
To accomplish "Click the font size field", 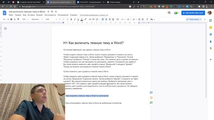I will (64, 19).
